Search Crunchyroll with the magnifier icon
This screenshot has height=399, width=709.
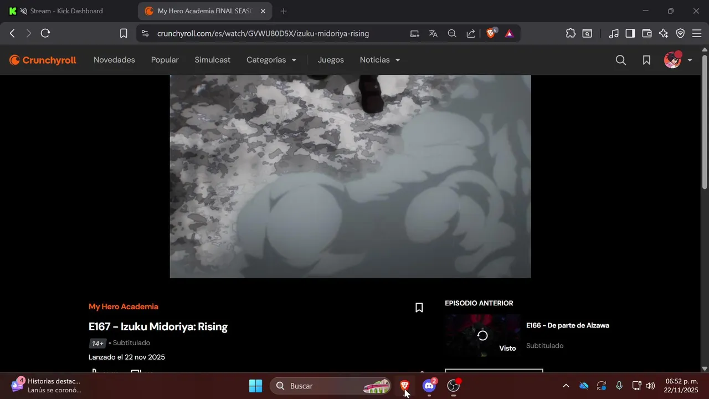point(621,60)
